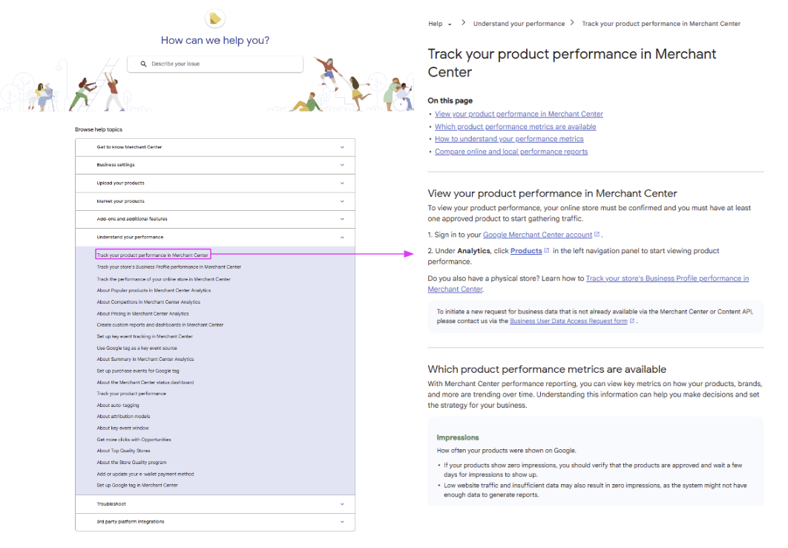Open 'Set up key event tracking in Merchant Center'
The width and height of the screenshot is (788, 548).
[145, 336]
